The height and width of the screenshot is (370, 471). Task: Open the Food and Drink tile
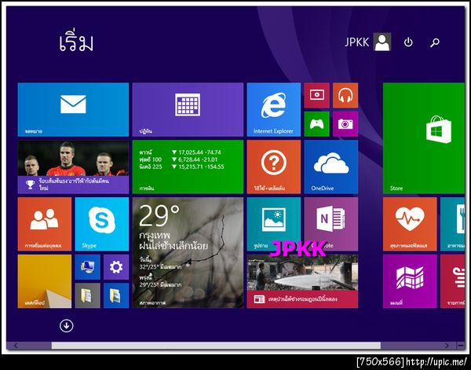(453, 224)
